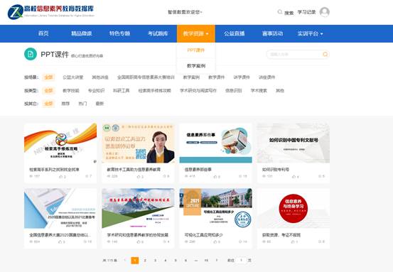Choose 教学案例 from the open dropdown
This screenshot has height=272, width=393.
click(196, 66)
